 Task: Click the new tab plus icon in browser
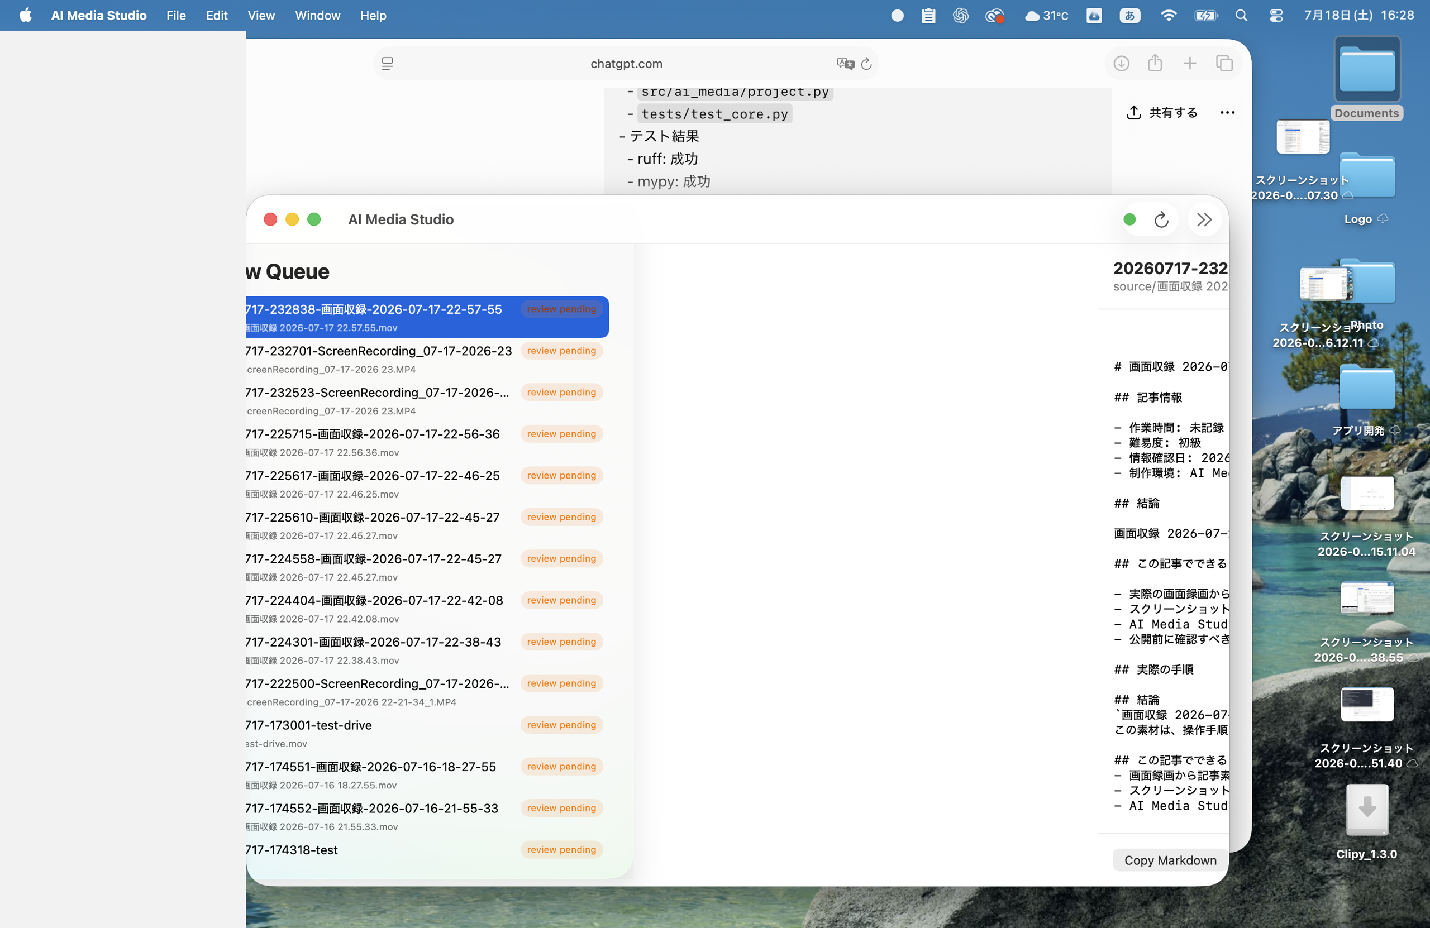[1190, 63]
